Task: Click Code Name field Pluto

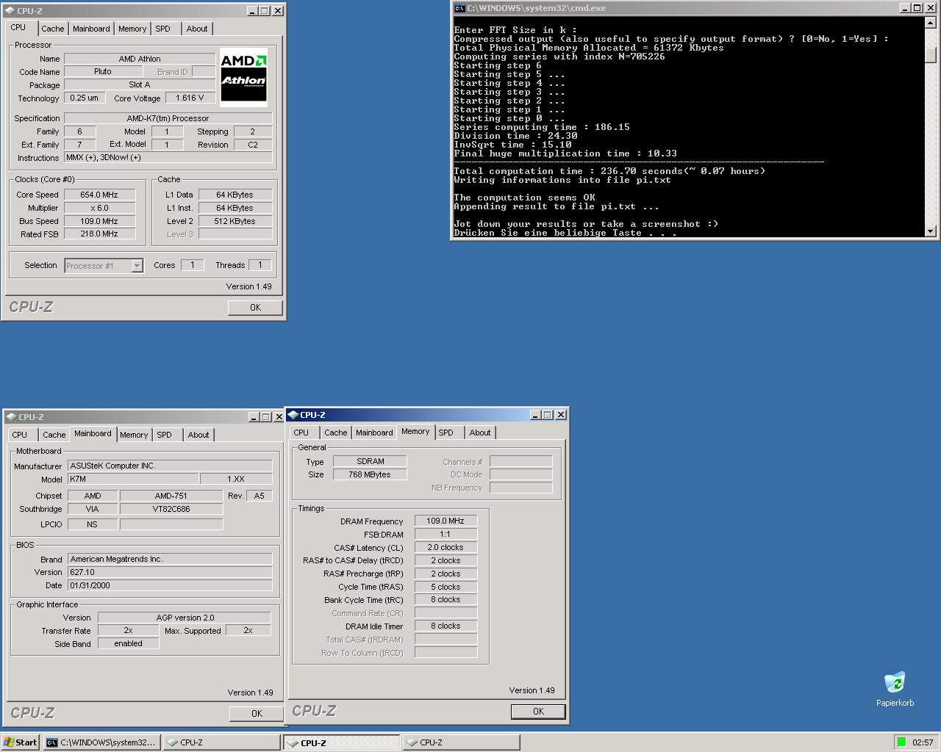Action: [x=103, y=72]
